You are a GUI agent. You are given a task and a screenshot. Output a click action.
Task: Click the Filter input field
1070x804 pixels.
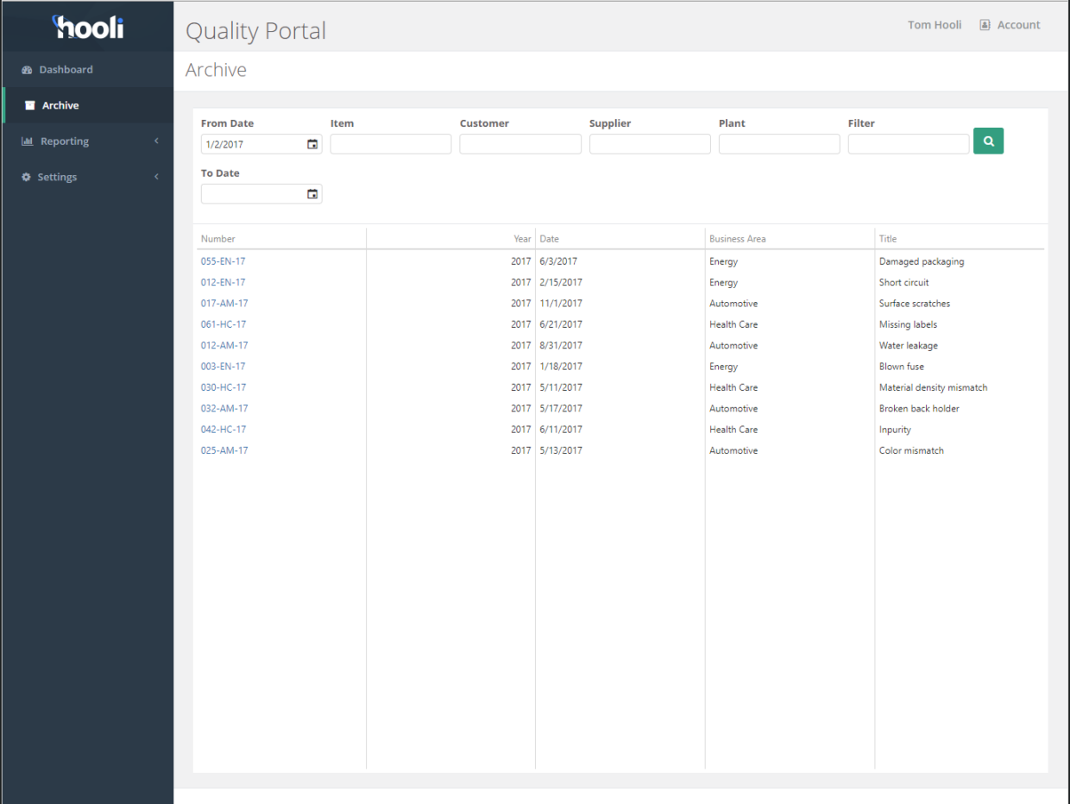(x=909, y=144)
